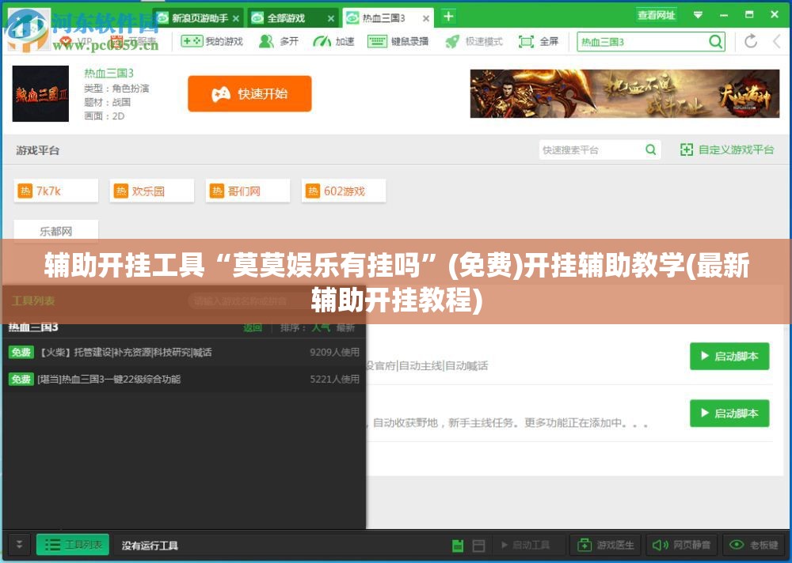The height and width of the screenshot is (563, 792).
Task: Enable 极速模式 rocket mode
Action: (x=474, y=41)
